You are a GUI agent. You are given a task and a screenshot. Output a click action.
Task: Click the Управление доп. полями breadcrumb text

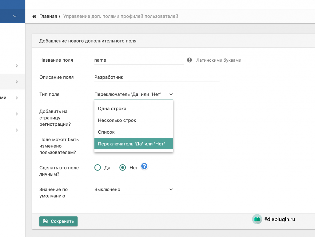121,16
